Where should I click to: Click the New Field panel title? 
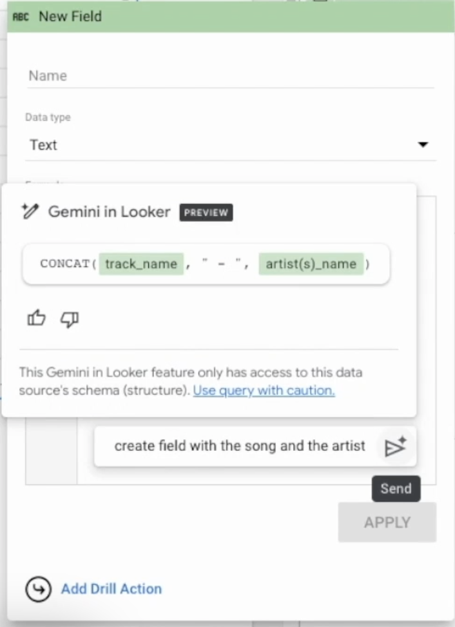pyautogui.click(x=70, y=17)
